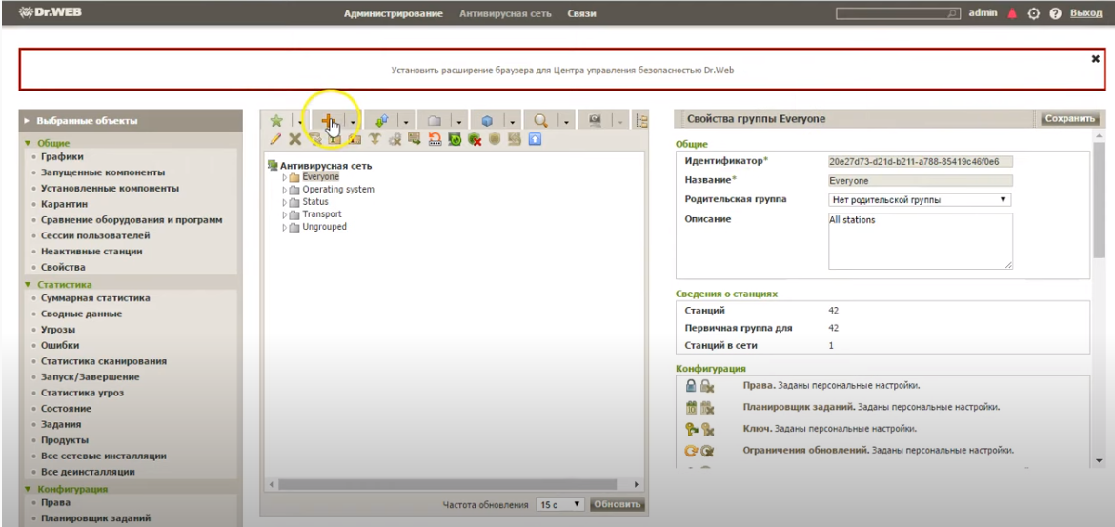This screenshot has height=527, width=1115.
Task: Click the X delete-objects icon
Action: click(x=295, y=139)
